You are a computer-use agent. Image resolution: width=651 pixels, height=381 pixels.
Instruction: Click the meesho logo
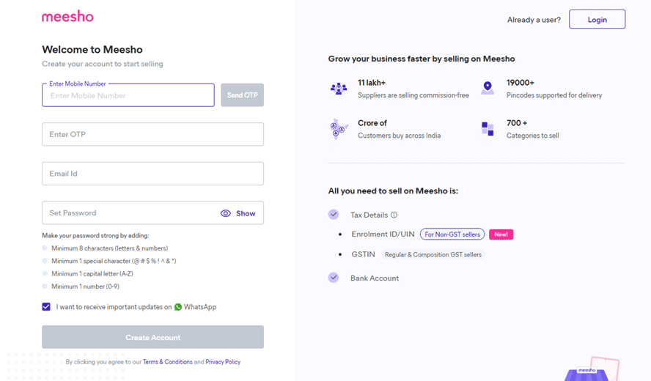67,17
